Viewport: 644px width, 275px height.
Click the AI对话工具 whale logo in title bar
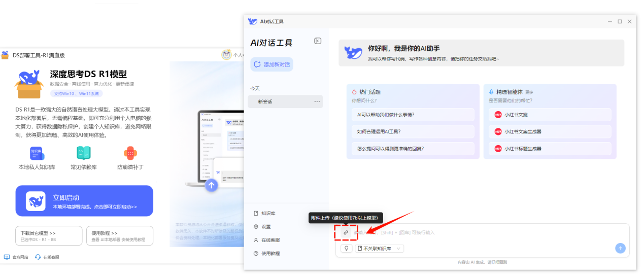click(253, 21)
